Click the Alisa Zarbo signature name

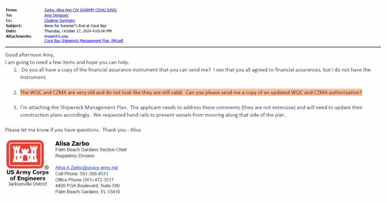[72, 143]
